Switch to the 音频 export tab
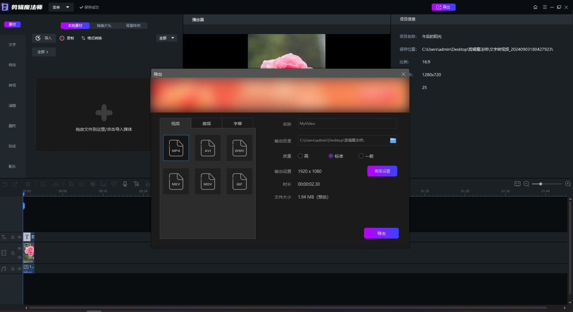This screenshot has height=312, width=573. click(x=206, y=123)
